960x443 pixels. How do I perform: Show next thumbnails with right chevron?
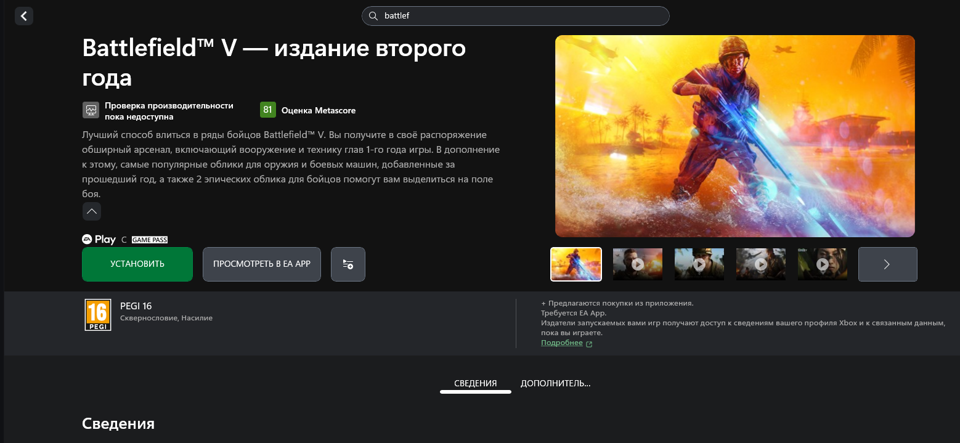887,264
